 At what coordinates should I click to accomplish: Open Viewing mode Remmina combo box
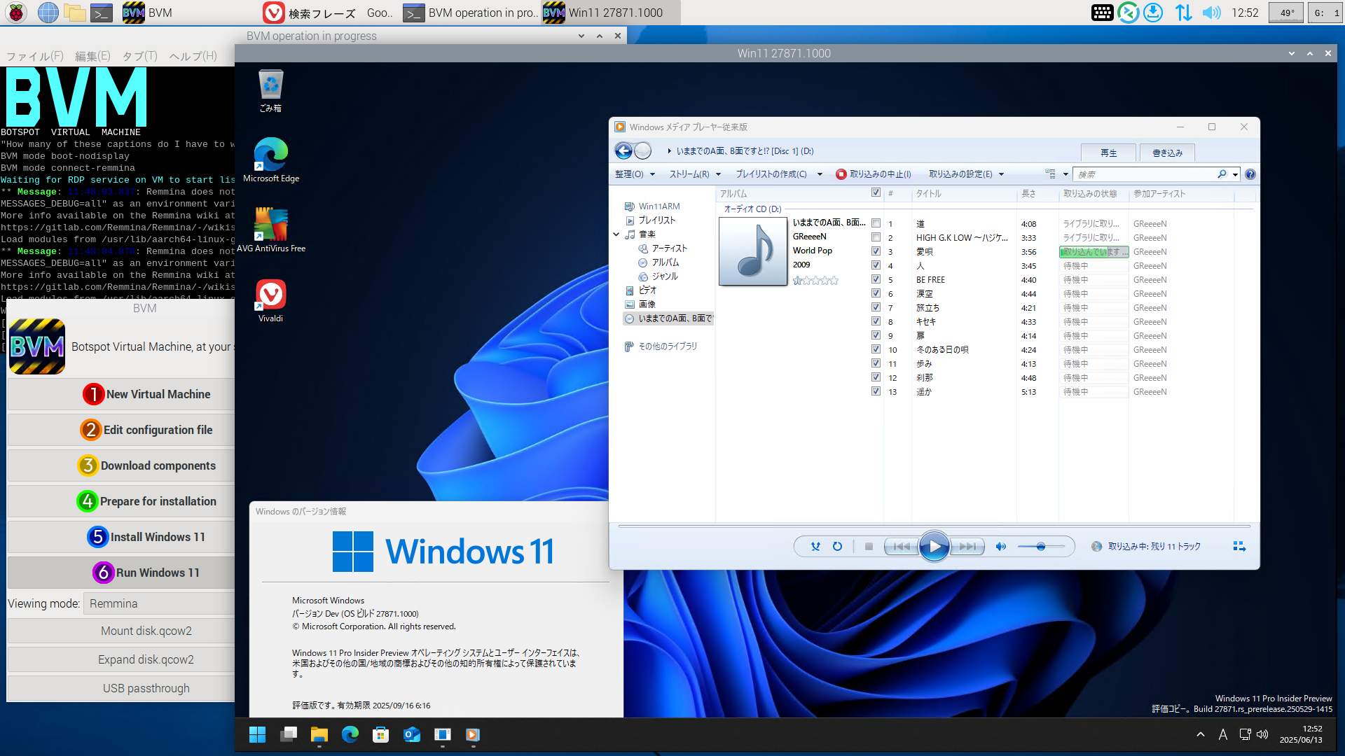tap(159, 603)
